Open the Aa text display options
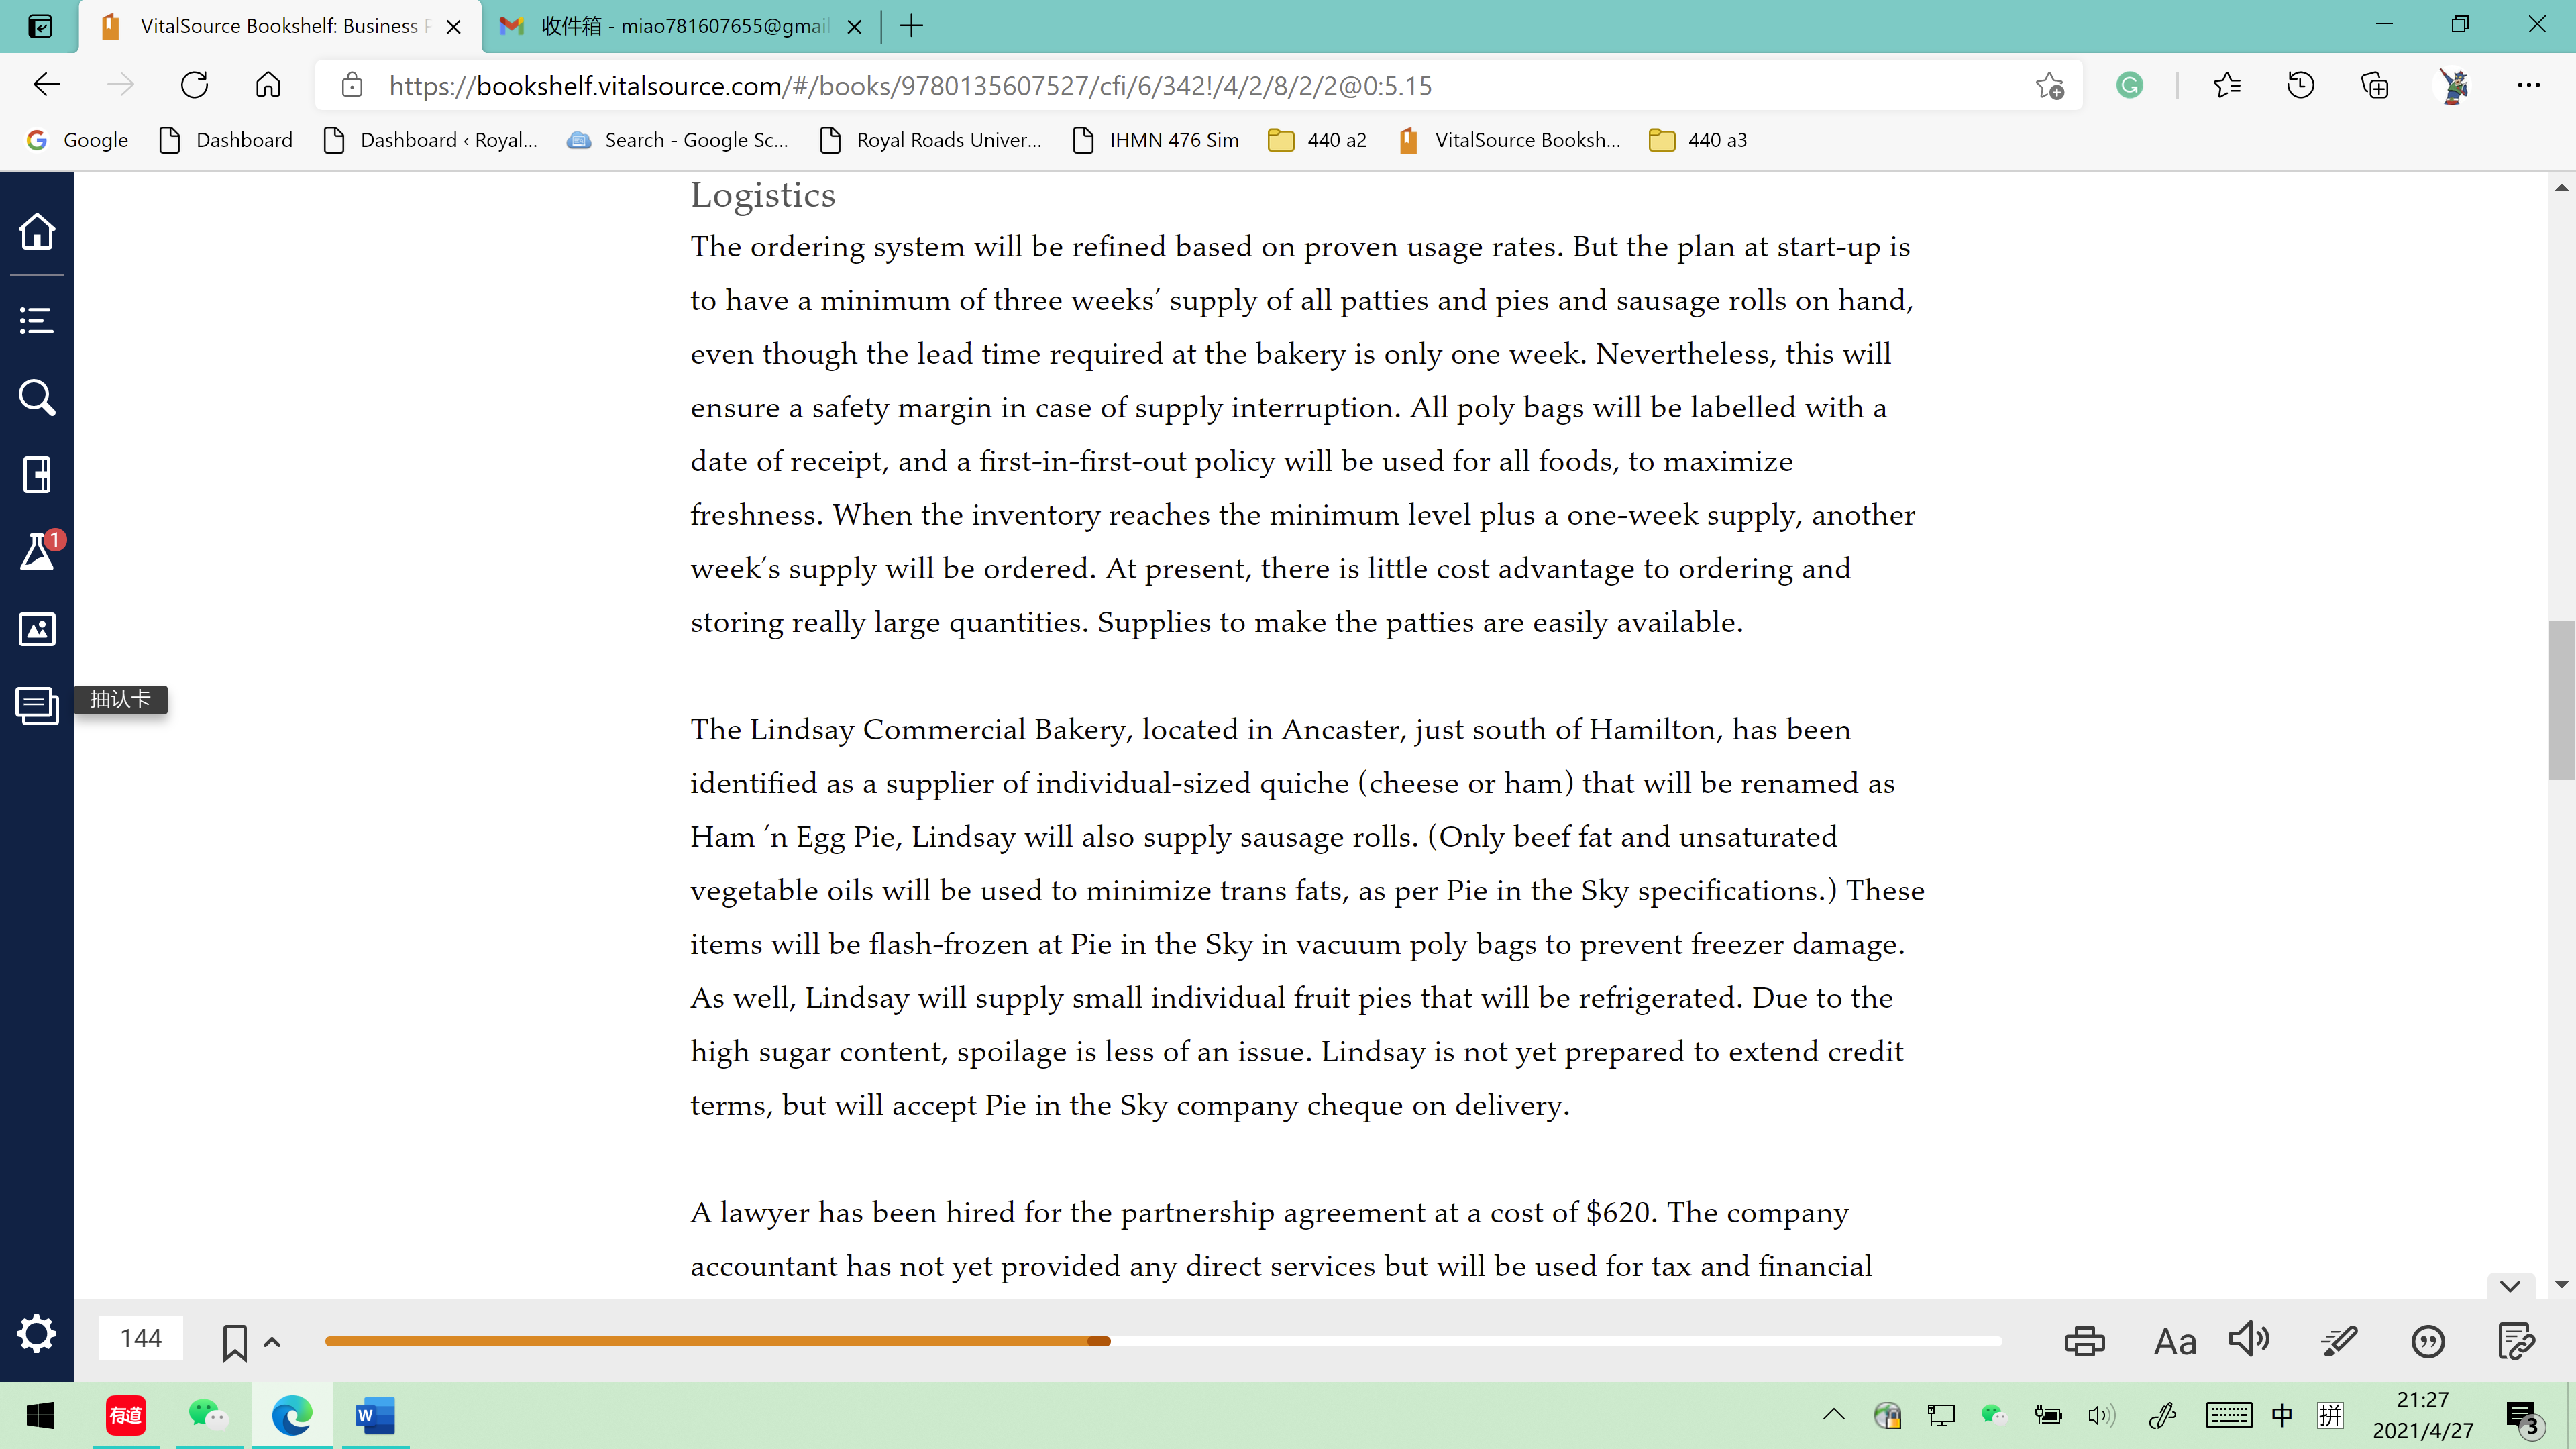The height and width of the screenshot is (1449, 2576). pyautogui.click(x=2175, y=1342)
